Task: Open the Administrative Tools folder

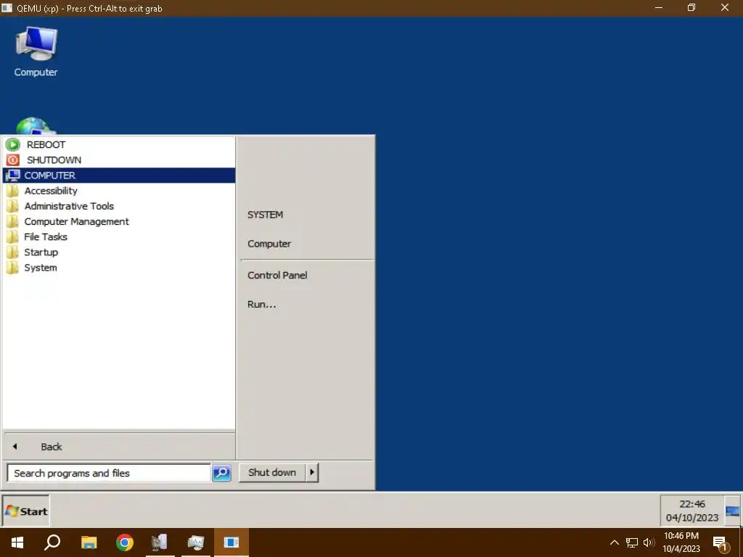Action: (119, 206)
